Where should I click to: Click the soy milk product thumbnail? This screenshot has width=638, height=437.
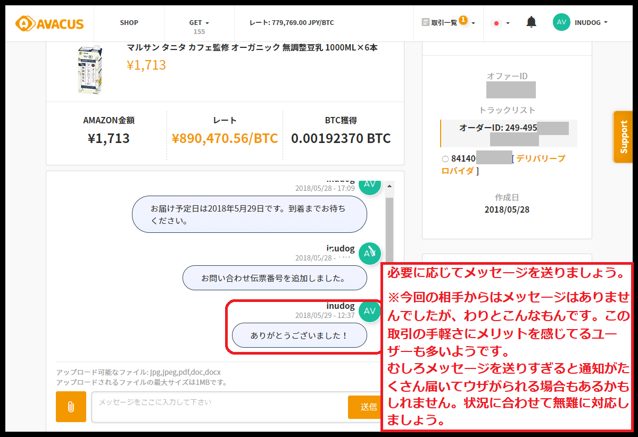tap(87, 70)
